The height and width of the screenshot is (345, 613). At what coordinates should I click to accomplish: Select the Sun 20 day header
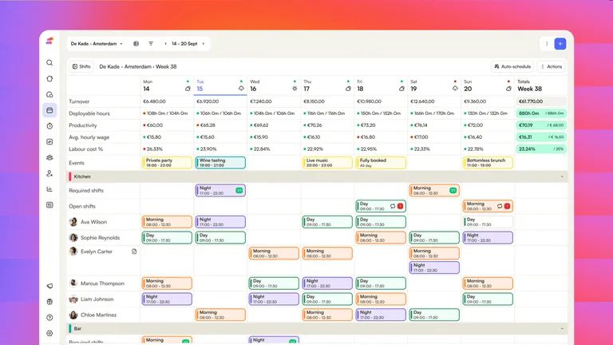(x=488, y=85)
